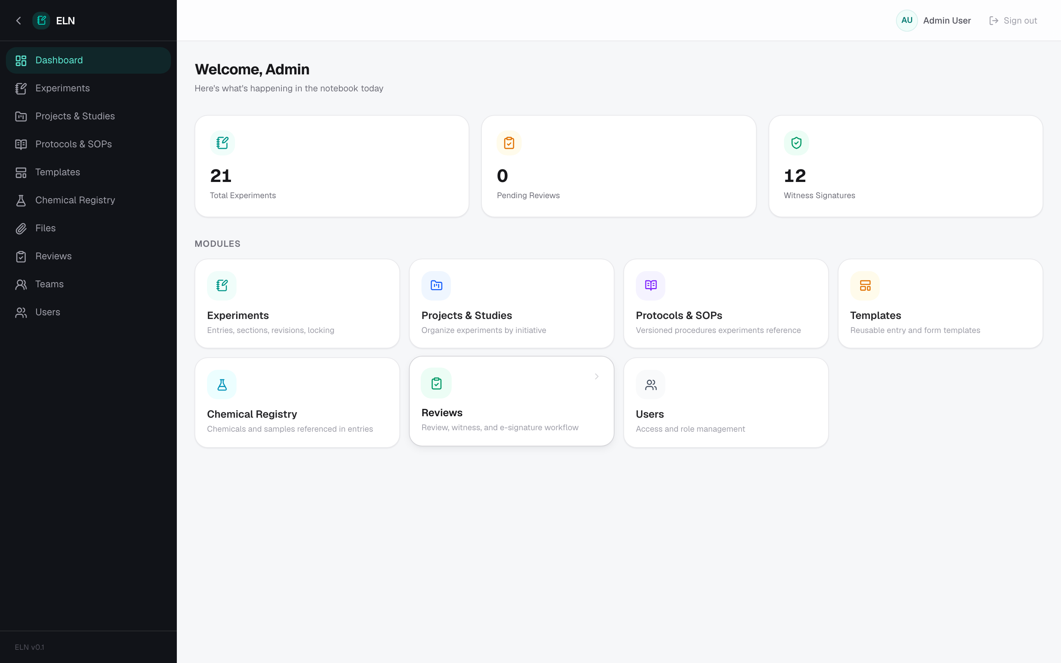Click the orange Templates module icon
Viewport: 1061px width, 663px height.
pos(865,286)
